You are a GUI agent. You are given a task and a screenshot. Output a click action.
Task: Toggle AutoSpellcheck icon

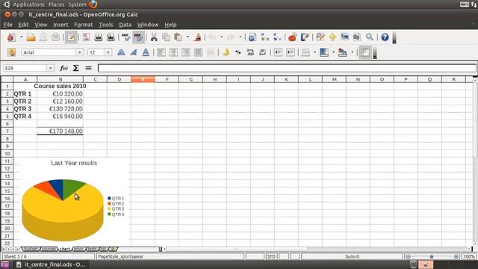tap(138, 37)
